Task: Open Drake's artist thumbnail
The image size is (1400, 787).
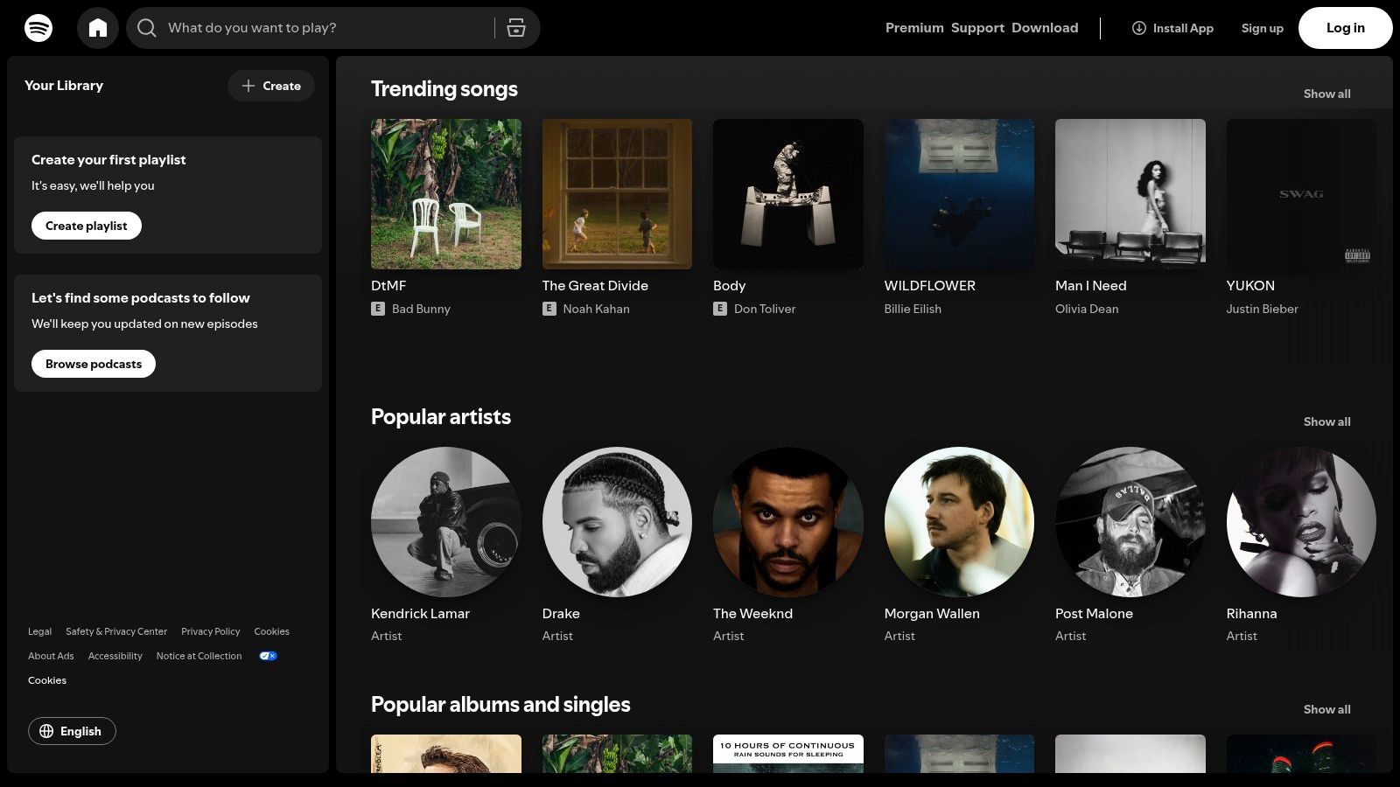Action: (617, 522)
